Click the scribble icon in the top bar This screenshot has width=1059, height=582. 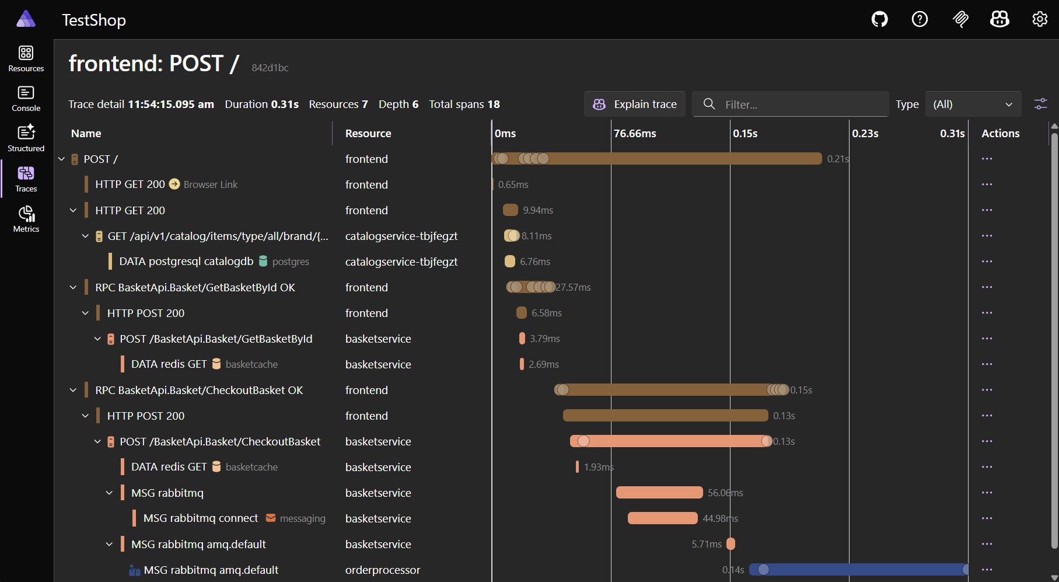(960, 19)
